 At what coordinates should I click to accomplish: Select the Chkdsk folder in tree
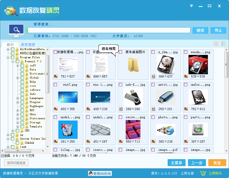29,143
